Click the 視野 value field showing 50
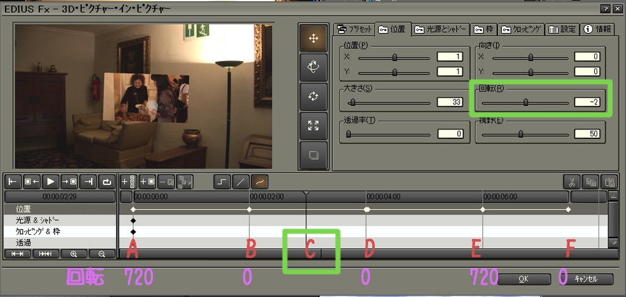 [x=587, y=134]
